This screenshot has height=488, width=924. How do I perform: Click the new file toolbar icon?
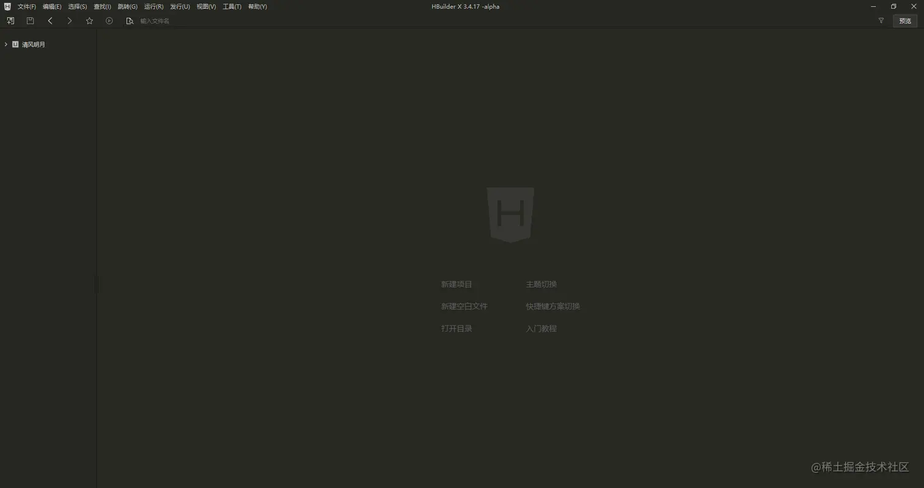pyautogui.click(x=10, y=21)
